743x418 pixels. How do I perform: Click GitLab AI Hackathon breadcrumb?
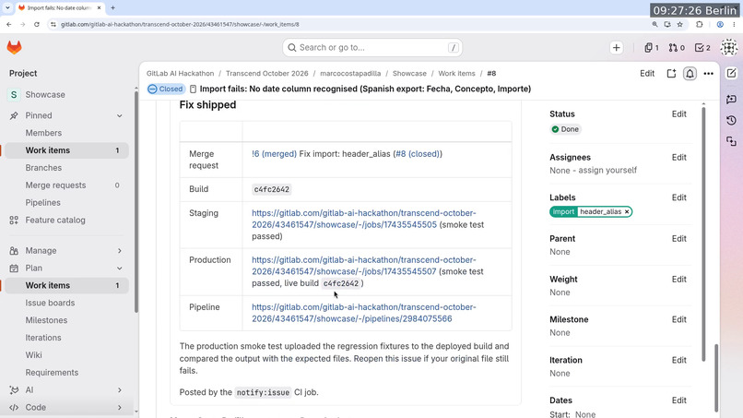[180, 74]
